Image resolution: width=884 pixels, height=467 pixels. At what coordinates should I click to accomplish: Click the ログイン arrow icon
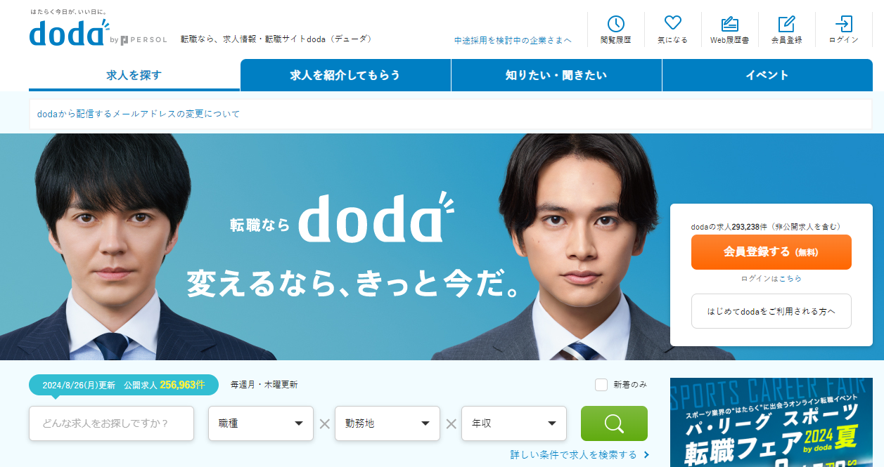click(x=843, y=24)
